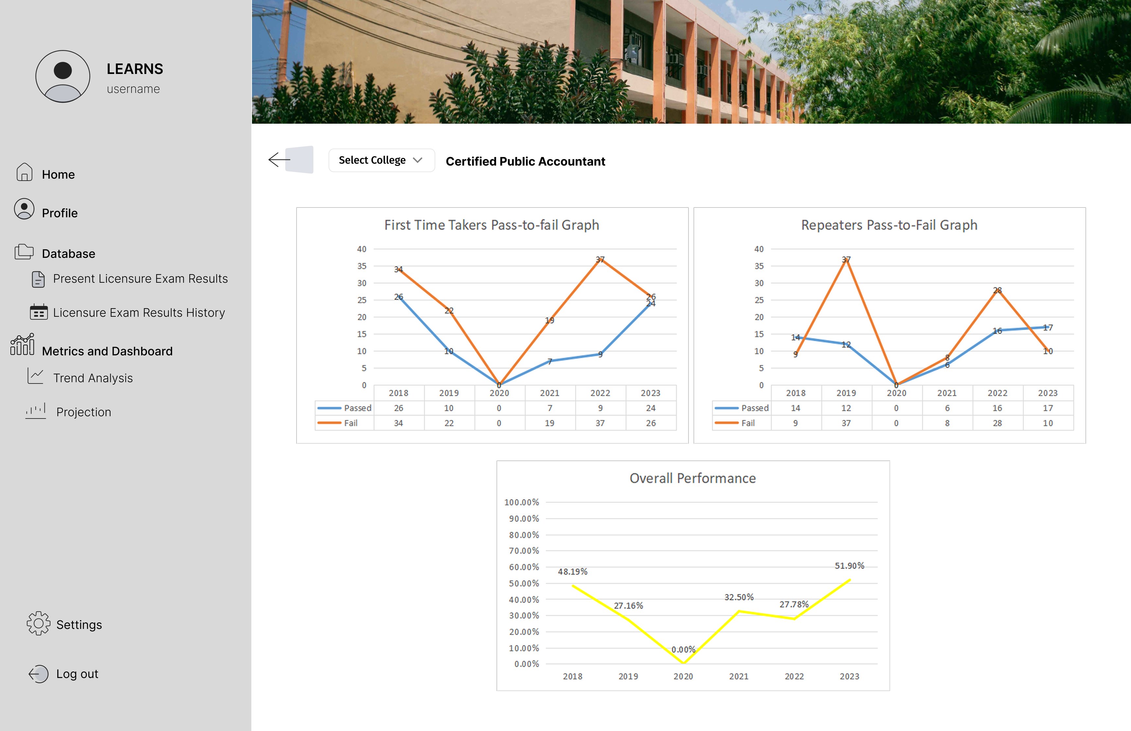Screen dimensions: 1131x731
Task: Click the Trend Analysis line chart icon
Action: pos(36,376)
